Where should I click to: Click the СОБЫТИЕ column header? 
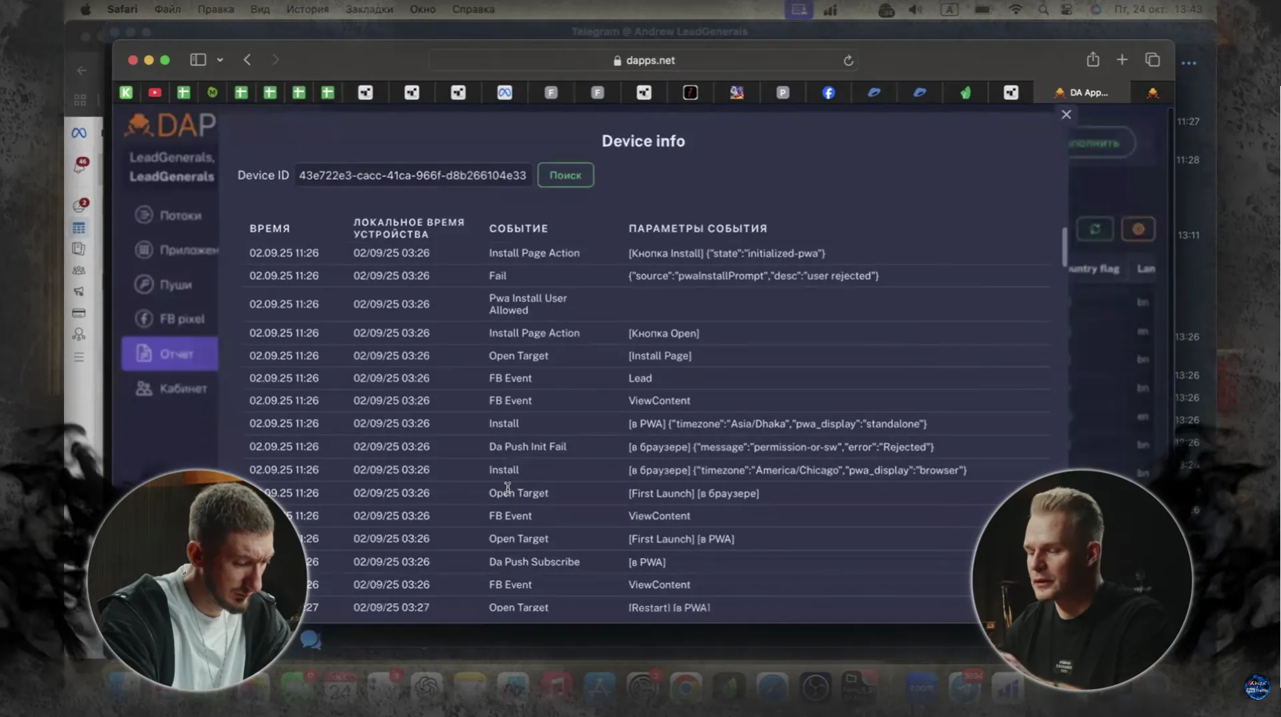click(x=518, y=229)
